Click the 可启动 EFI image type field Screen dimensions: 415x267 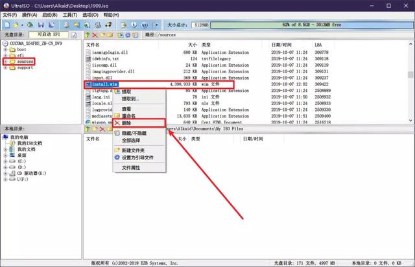[x=49, y=34]
